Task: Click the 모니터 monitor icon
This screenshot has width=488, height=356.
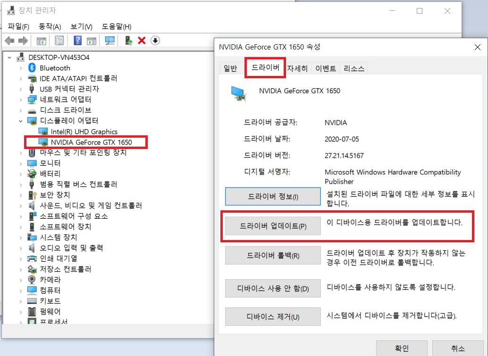Action: coord(32,163)
